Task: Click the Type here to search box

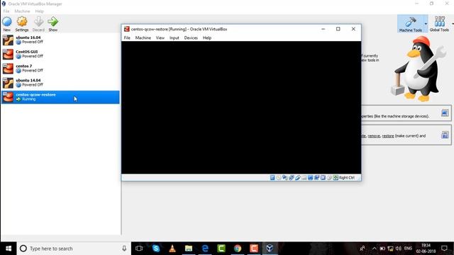Action: (74, 249)
